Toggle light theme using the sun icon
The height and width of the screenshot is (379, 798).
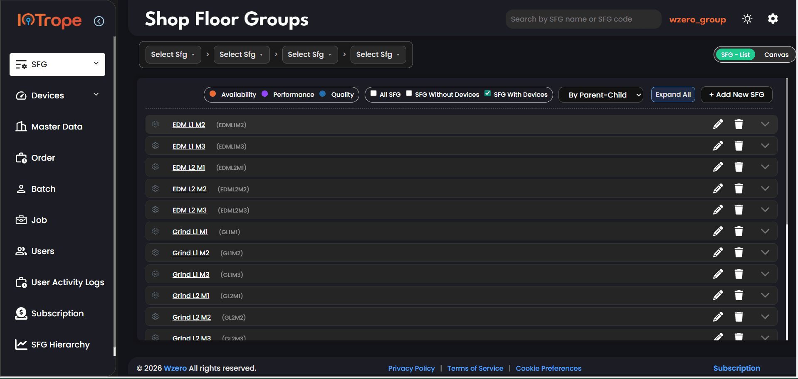[x=747, y=19]
